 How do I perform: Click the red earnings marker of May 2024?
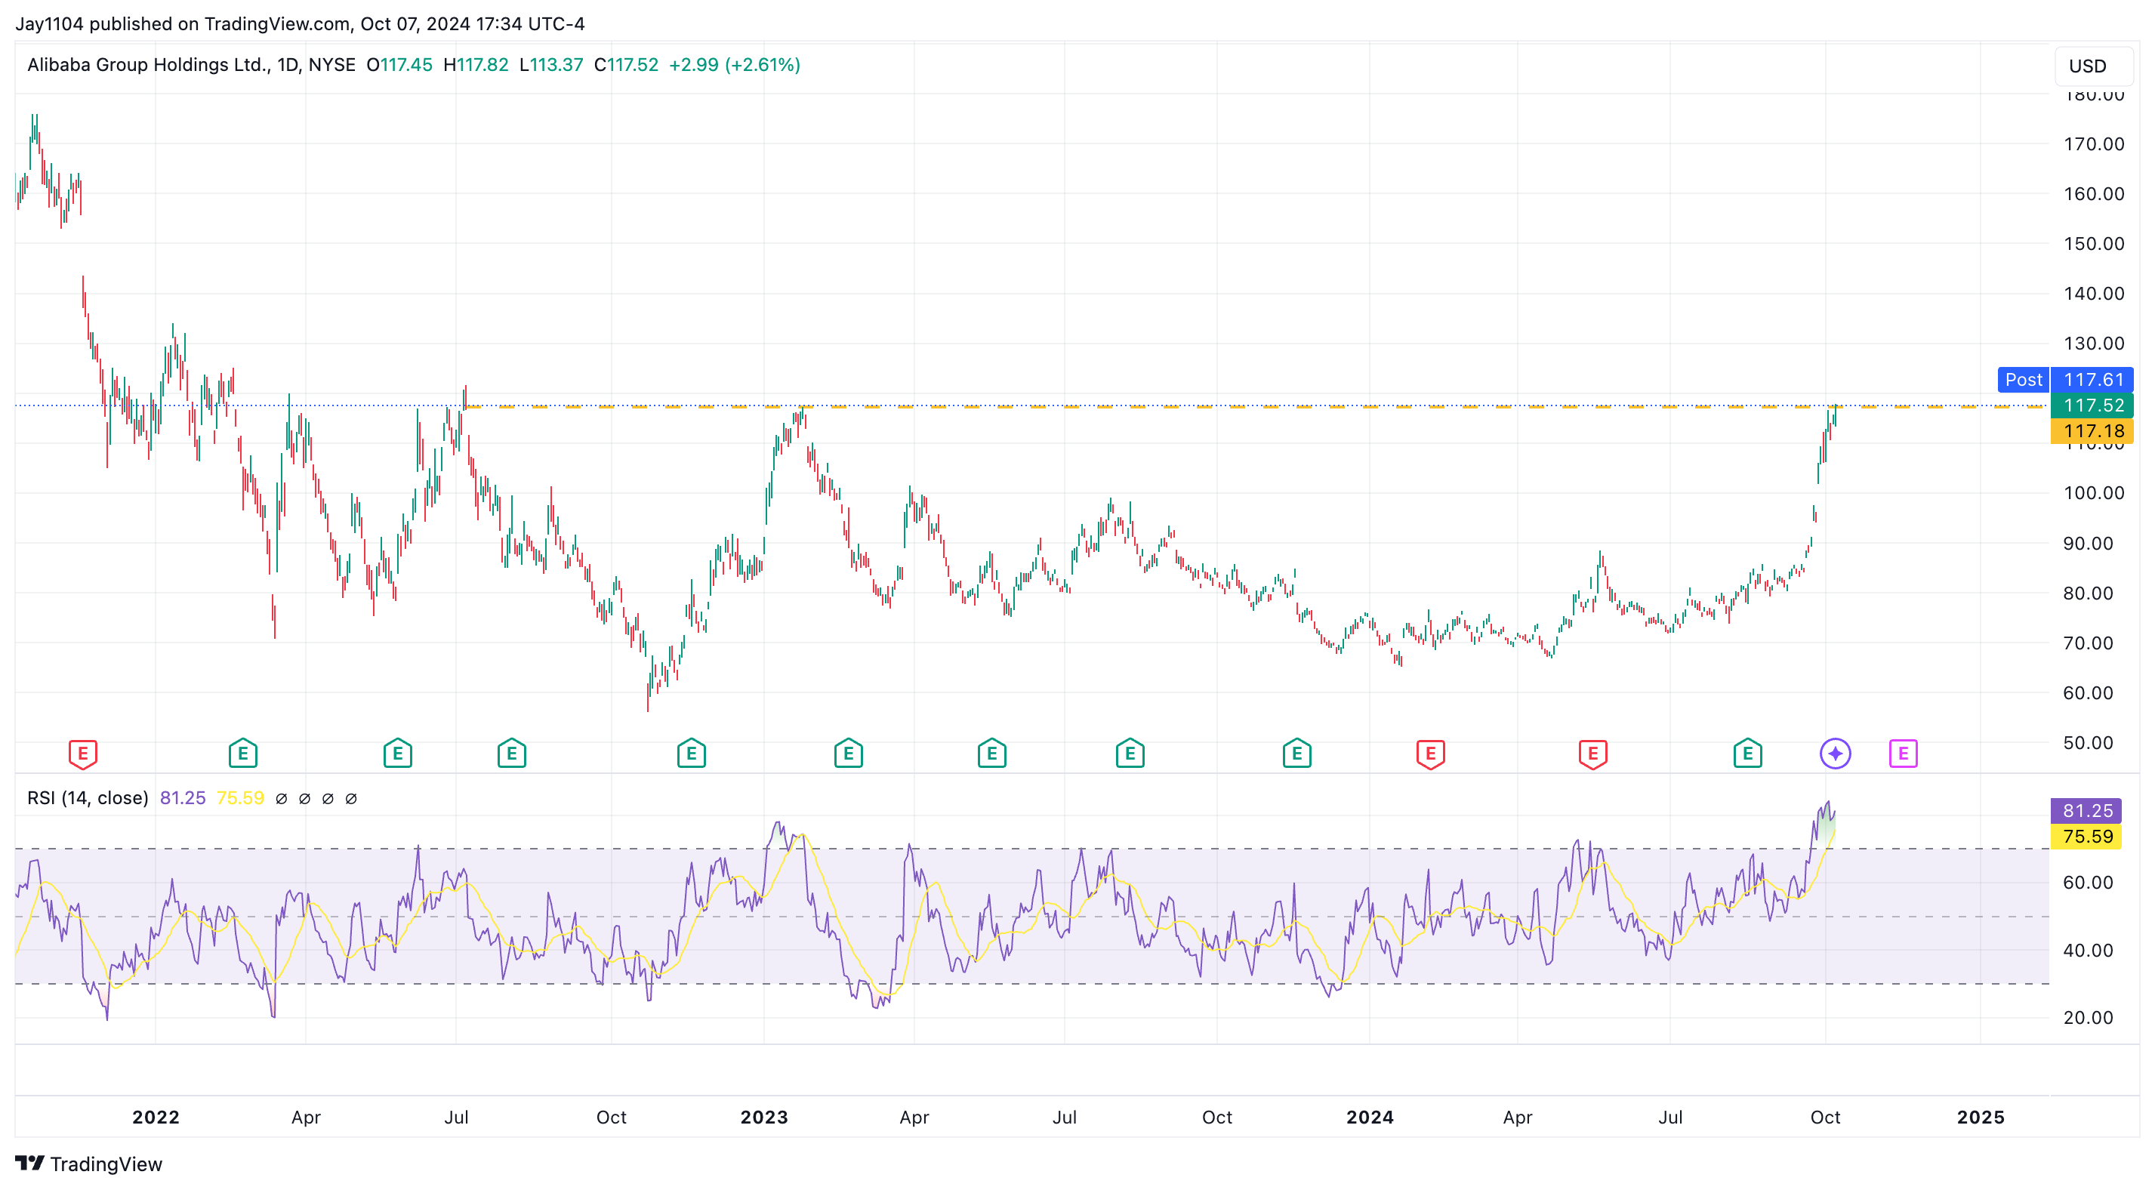click(1592, 754)
